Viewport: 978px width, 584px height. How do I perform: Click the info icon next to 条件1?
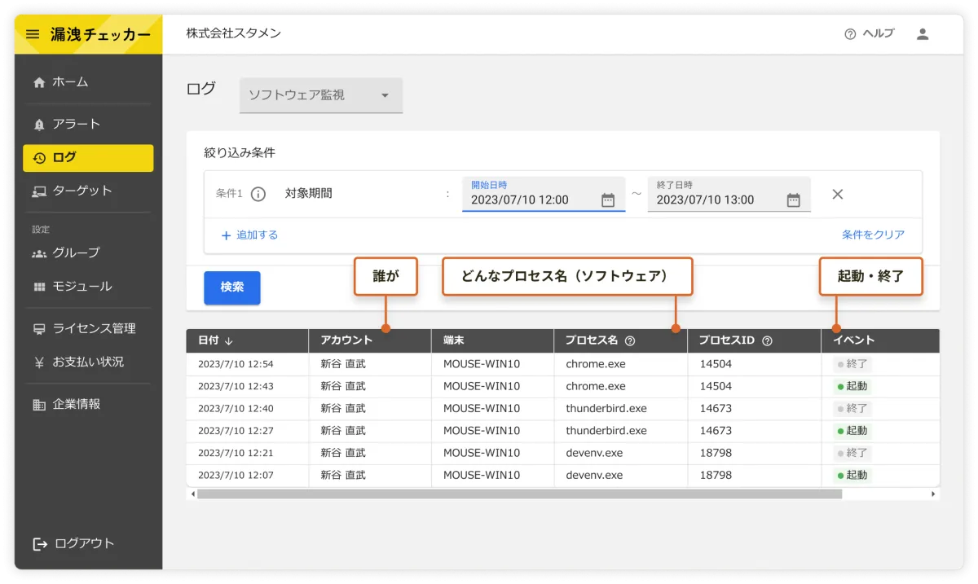click(258, 194)
